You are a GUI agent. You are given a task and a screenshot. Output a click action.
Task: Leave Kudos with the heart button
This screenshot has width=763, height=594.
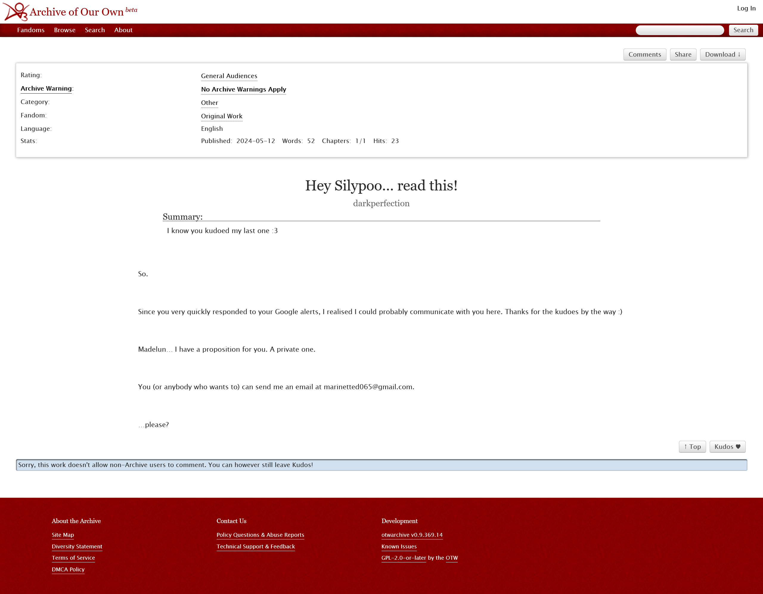point(727,446)
